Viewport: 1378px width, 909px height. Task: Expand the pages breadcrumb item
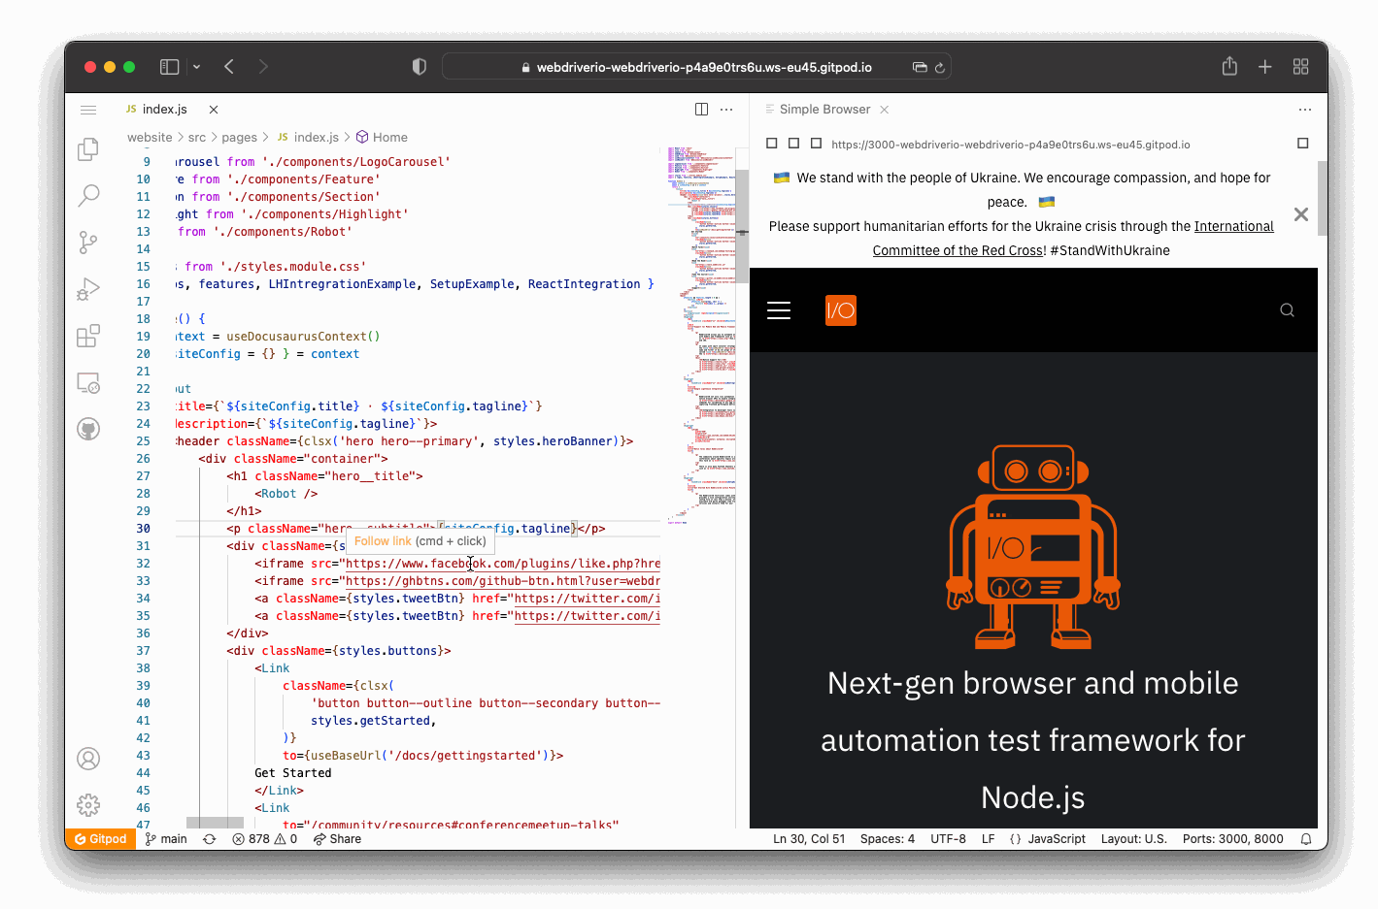(x=240, y=137)
